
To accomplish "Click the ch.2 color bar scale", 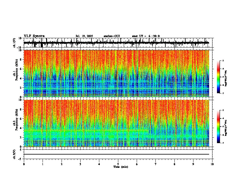I will tap(218, 127).
